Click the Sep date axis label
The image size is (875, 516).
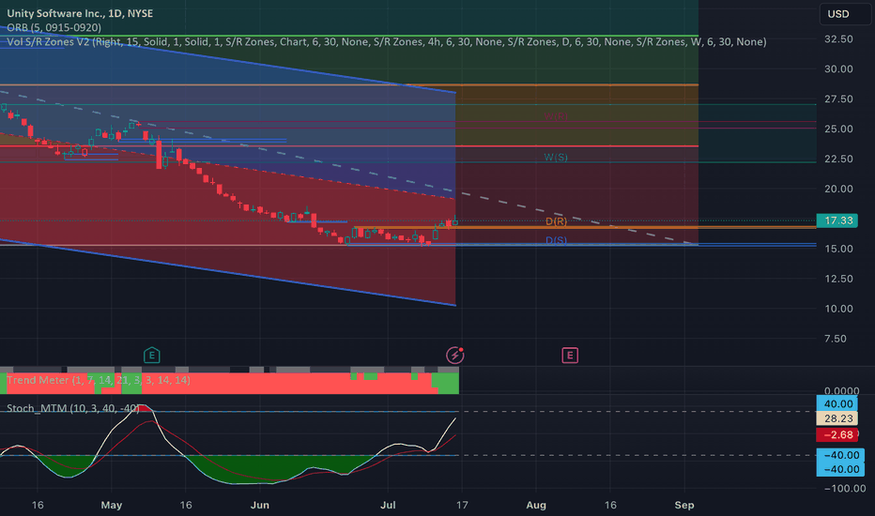[x=684, y=505]
